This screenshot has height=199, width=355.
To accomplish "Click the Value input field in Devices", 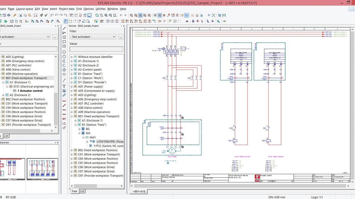I will coord(96,49).
